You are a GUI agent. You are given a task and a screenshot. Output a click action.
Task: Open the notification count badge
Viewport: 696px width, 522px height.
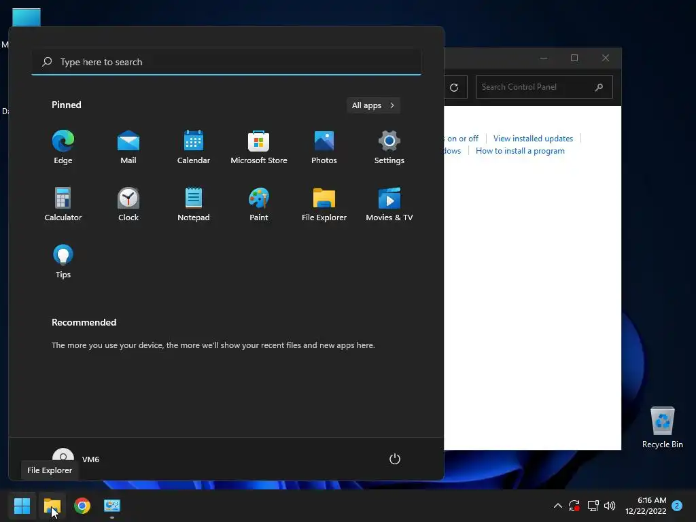[677, 506]
